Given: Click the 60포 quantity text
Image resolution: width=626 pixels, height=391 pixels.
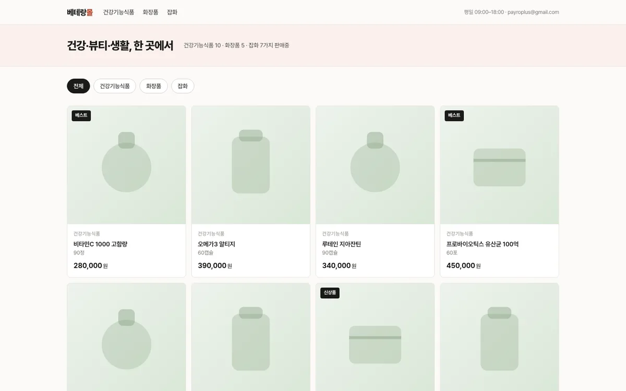Looking at the screenshot, I should (452, 253).
